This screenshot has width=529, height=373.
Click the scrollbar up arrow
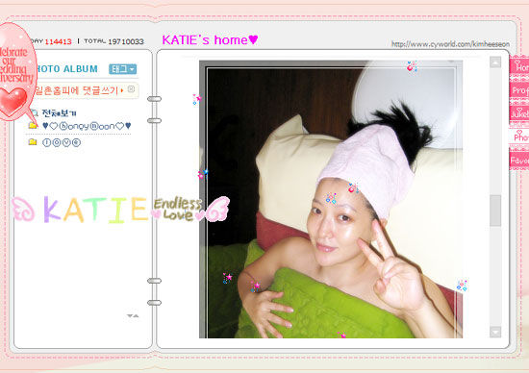(x=495, y=62)
